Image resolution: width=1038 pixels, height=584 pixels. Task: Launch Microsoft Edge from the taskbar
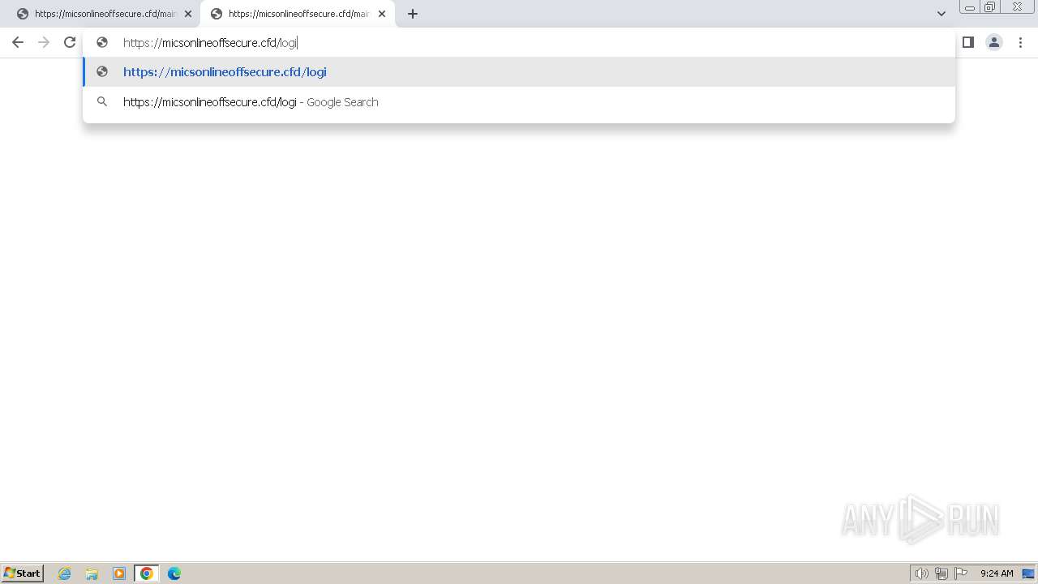pyautogui.click(x=174, y=573)
